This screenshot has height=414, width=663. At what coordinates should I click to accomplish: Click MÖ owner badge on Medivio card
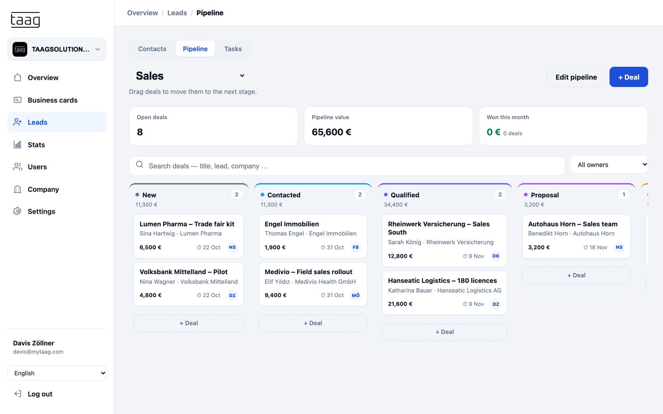(356, 295)
